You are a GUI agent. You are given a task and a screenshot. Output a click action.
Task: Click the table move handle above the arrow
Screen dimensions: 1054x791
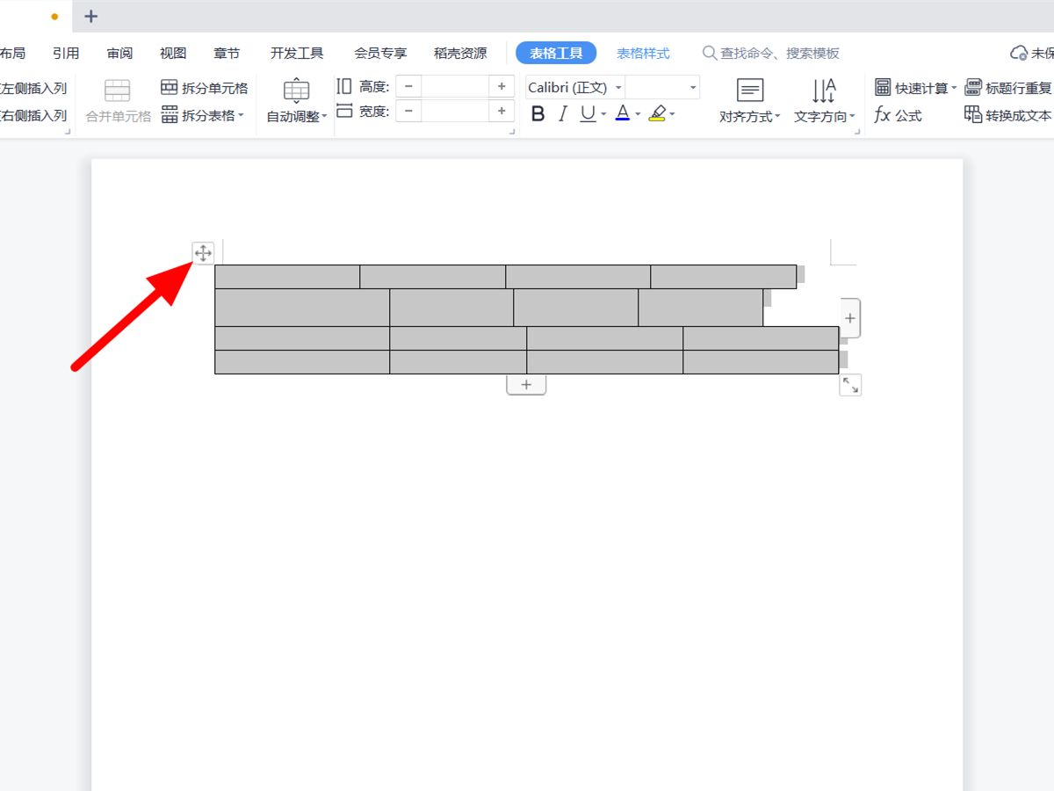pos(203,252)
